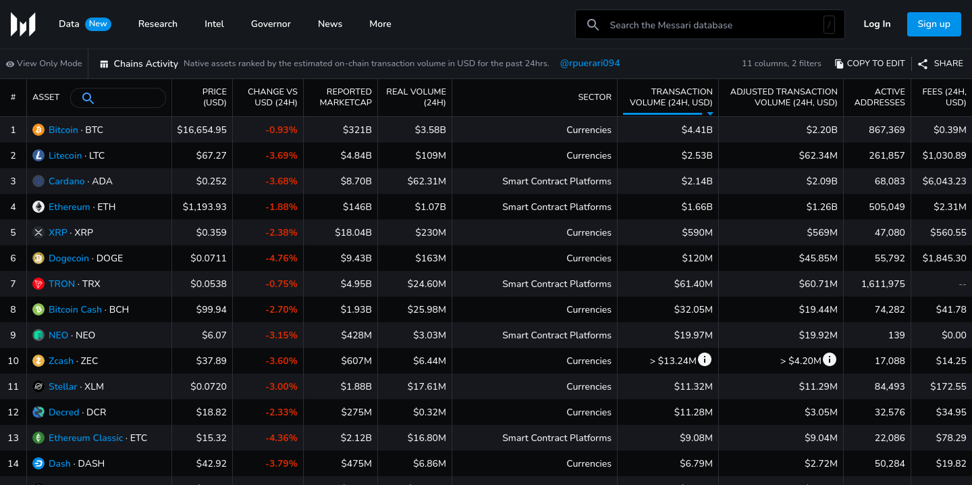This screenshot has height=485, width=972.
Task: Click the asset column search magnifier icon
Action: [88, 98]
